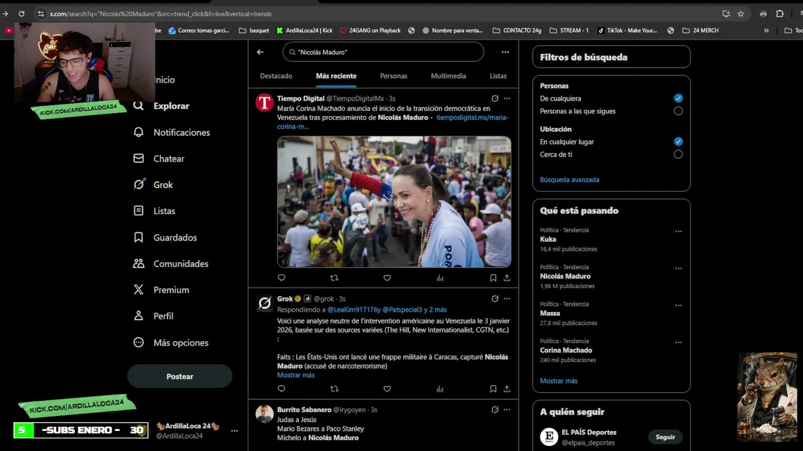Open the Premium X icon

[x=139, y=290]
